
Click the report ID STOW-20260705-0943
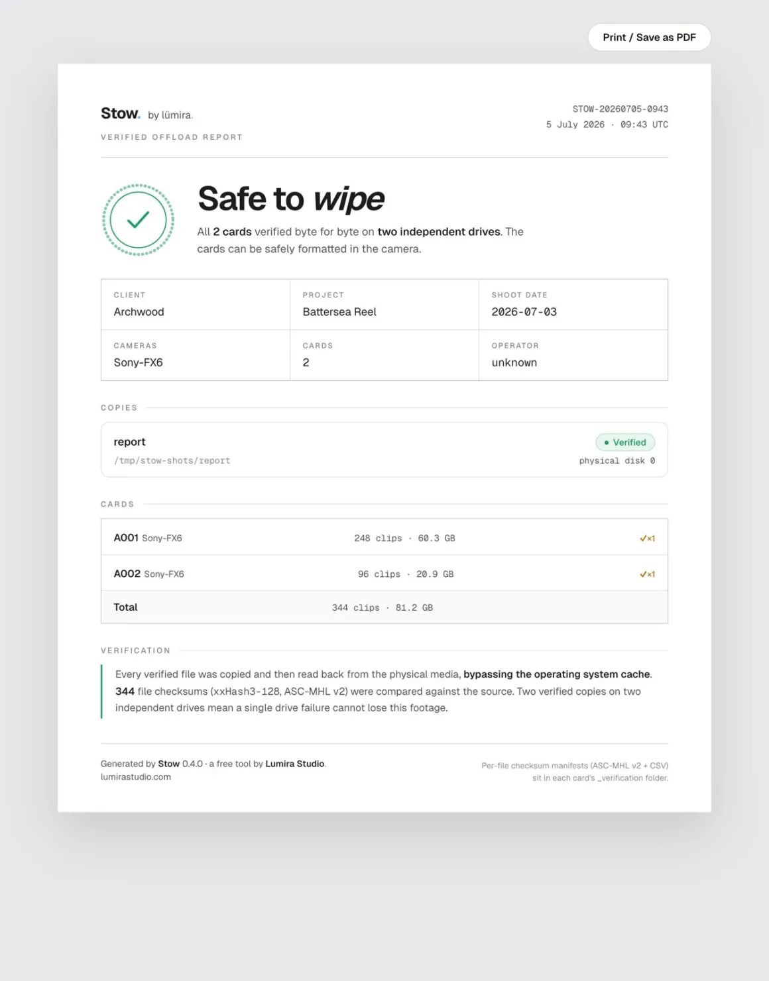point(621,109)
